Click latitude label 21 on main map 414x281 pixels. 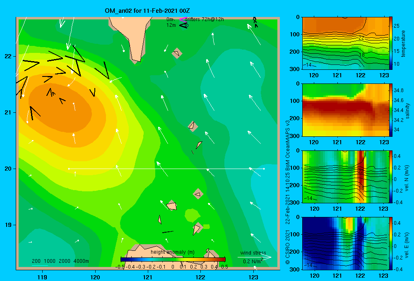(x=8, y=112)
